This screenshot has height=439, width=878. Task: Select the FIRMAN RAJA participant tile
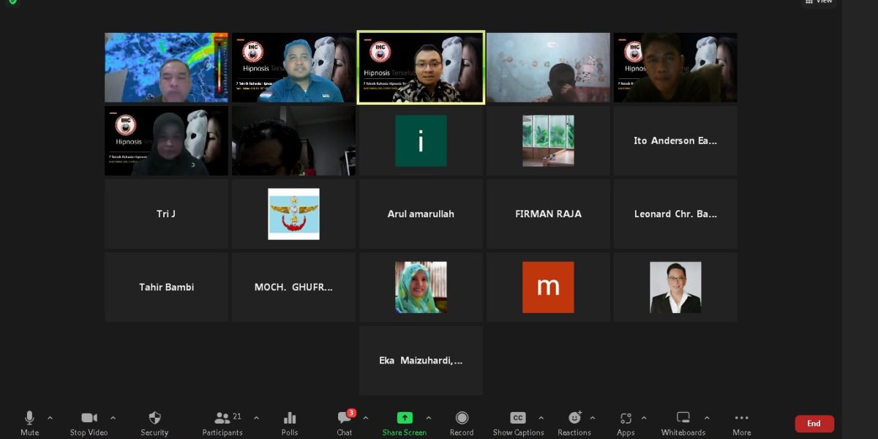548,214
